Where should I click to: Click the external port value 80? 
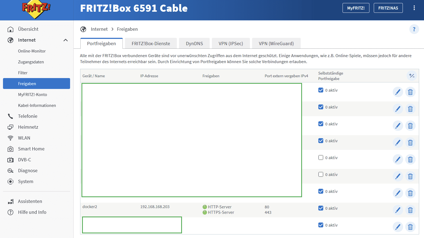tap(267, 207)
